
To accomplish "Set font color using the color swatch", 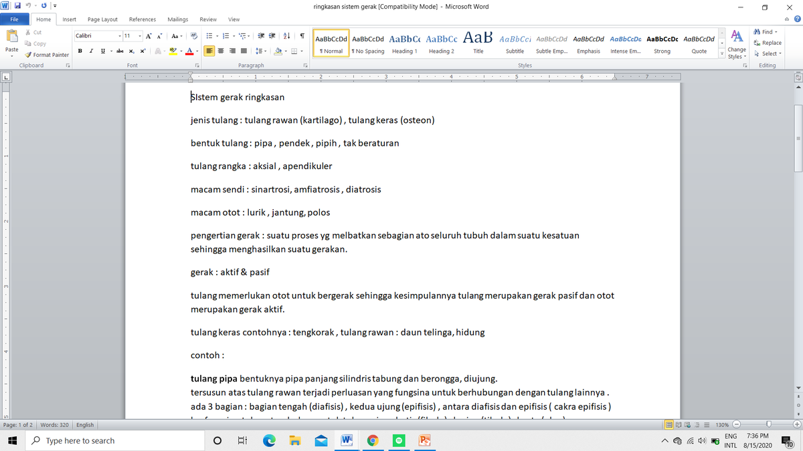I will [189, 51].
